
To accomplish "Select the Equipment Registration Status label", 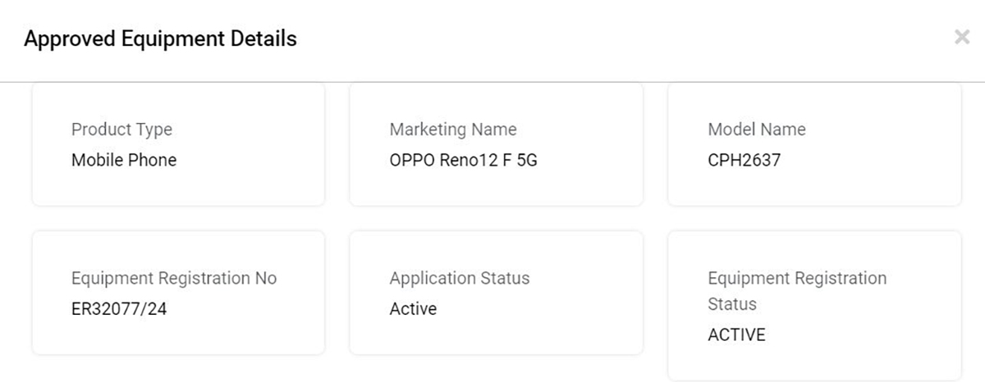I will 797,291.
